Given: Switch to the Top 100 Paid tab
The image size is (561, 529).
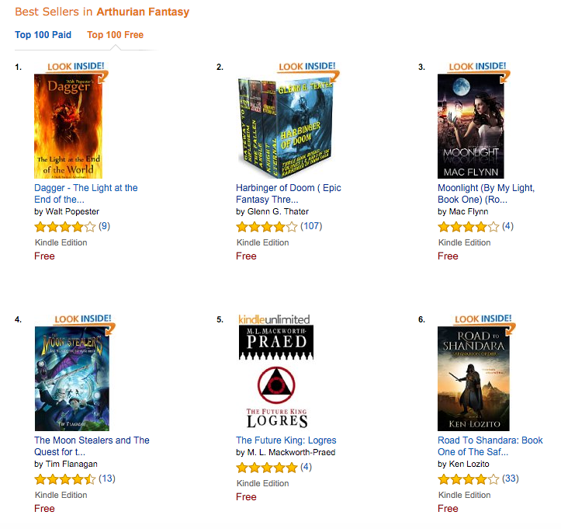Looking at the screenshot, I should (x=43, y=35).
